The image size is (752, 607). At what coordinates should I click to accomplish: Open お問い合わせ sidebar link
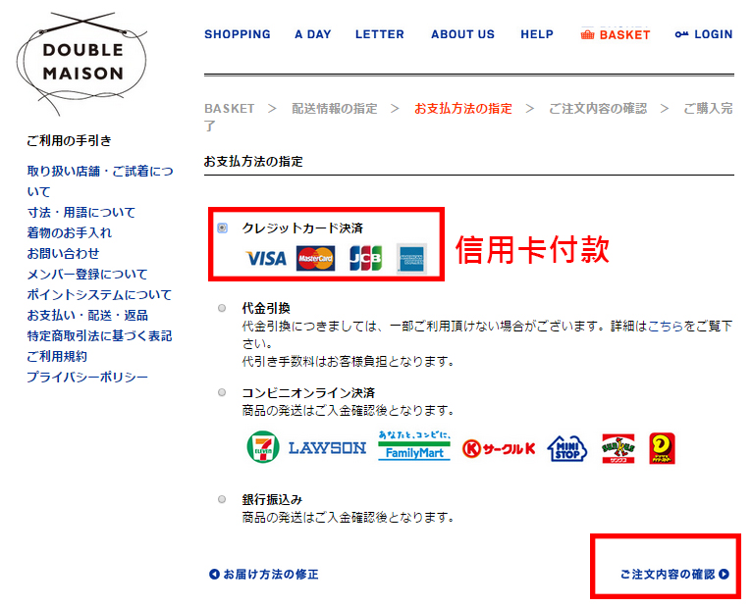pyautogui.click(x=63, y=253)
